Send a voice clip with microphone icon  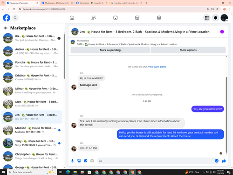click(72, 161)
